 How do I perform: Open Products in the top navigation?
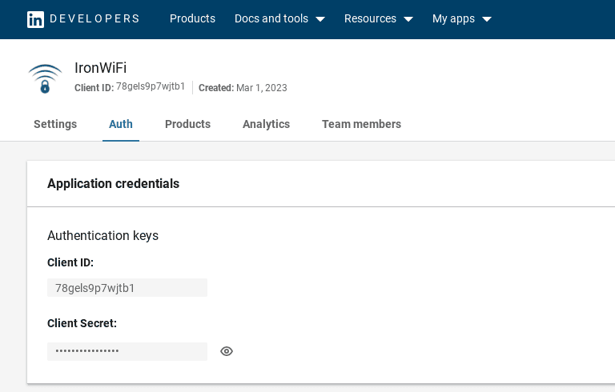[192, 19]
